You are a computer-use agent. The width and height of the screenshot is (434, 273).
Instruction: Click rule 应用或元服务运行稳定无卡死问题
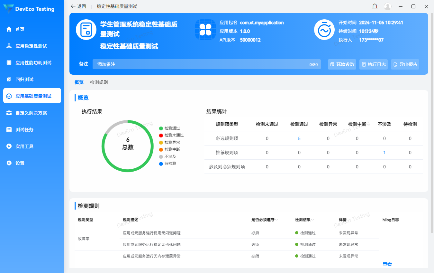point(152,245)
